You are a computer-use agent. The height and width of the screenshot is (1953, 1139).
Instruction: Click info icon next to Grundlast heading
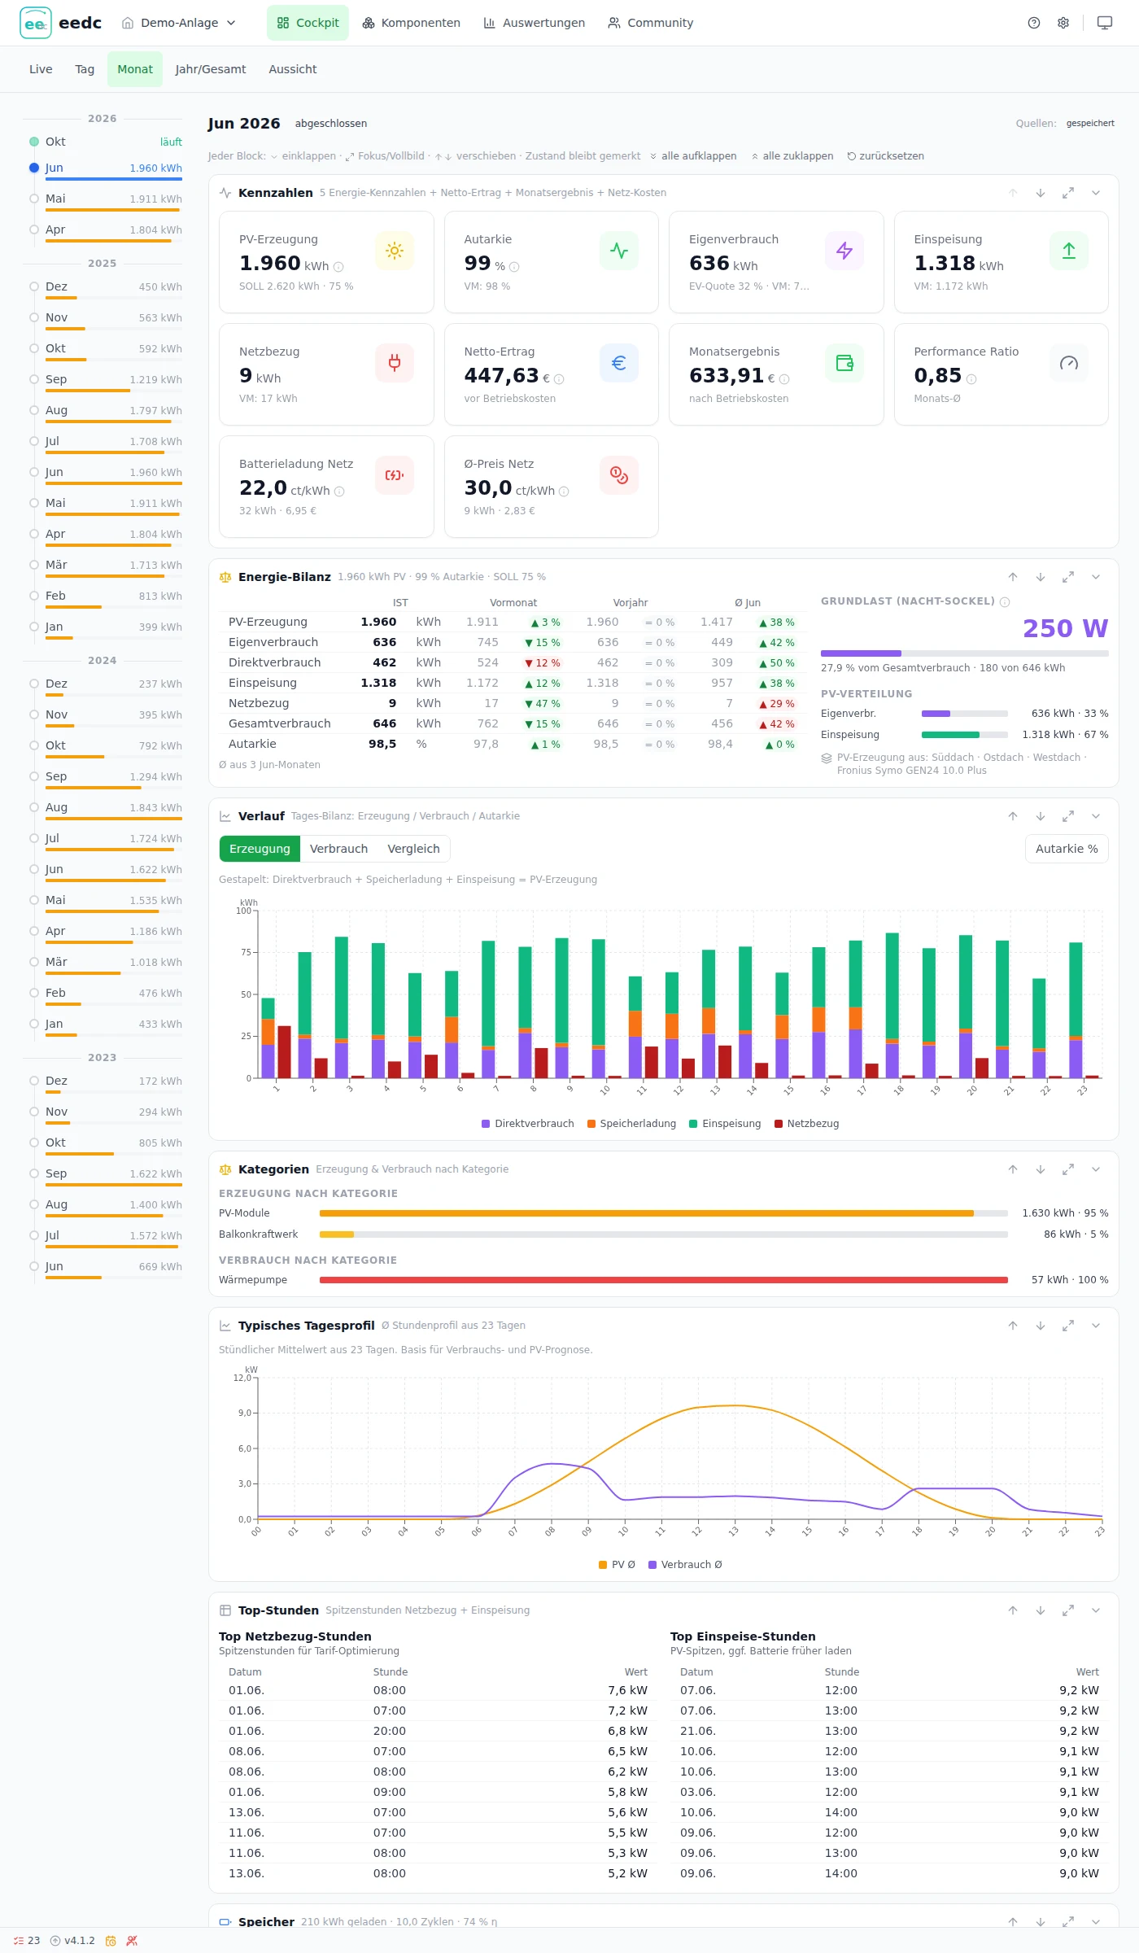[1005, 602]
